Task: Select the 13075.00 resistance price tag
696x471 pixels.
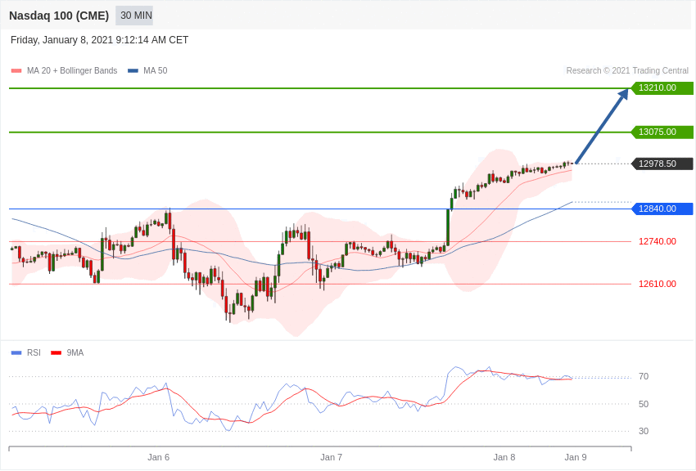Action: tap(662, 132)
